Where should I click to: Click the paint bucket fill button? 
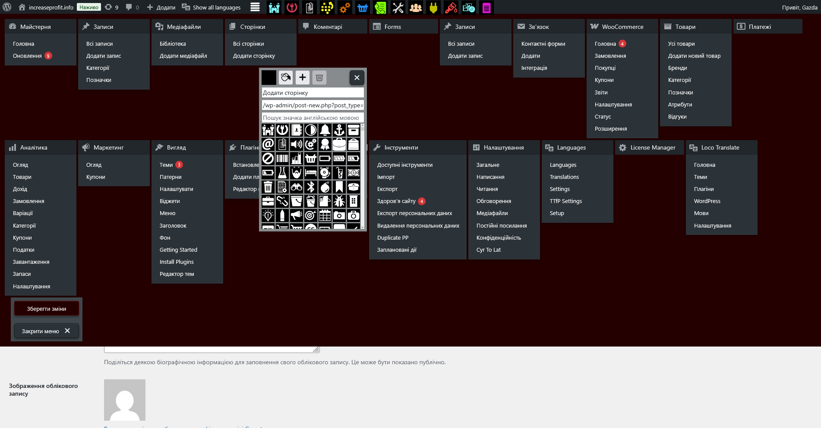pos(286,78)
